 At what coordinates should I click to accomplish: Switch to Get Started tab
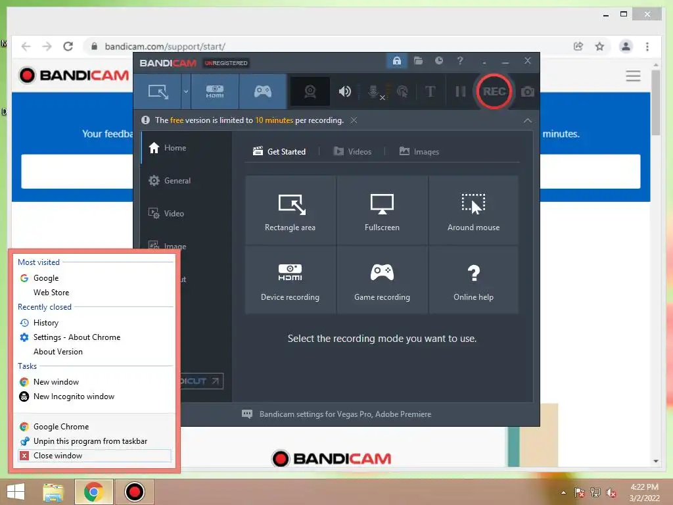click(279, 152)
